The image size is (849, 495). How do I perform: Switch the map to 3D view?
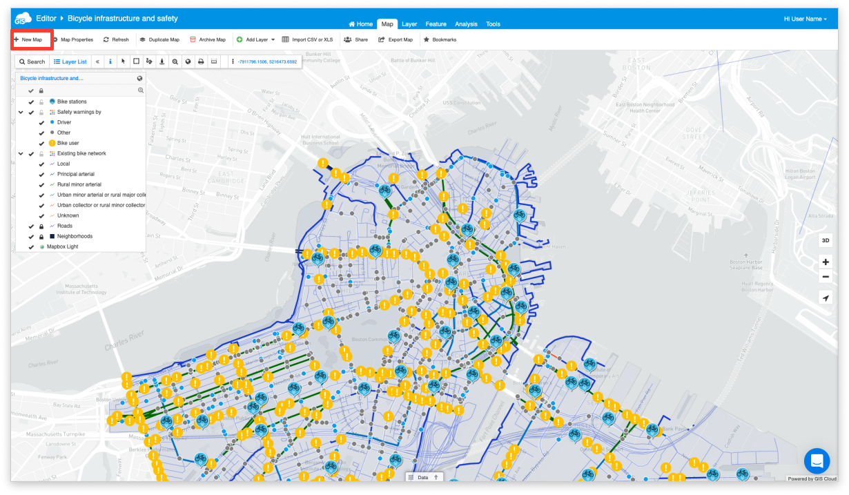[x=826, y=240]
